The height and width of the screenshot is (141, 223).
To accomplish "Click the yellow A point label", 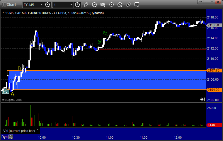I will 13,94.
